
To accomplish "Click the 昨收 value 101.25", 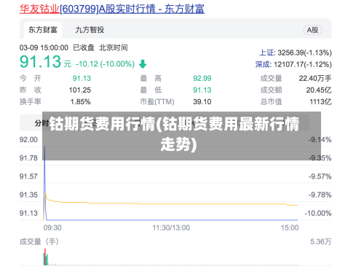I will [x=80, y=90].
